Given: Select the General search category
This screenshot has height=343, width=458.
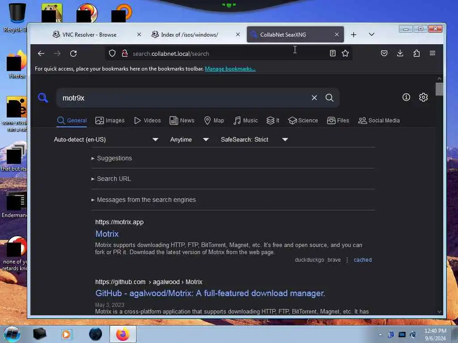Looking at the screenshot, I should (72, 121).
